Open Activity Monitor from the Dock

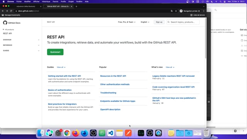141,133
